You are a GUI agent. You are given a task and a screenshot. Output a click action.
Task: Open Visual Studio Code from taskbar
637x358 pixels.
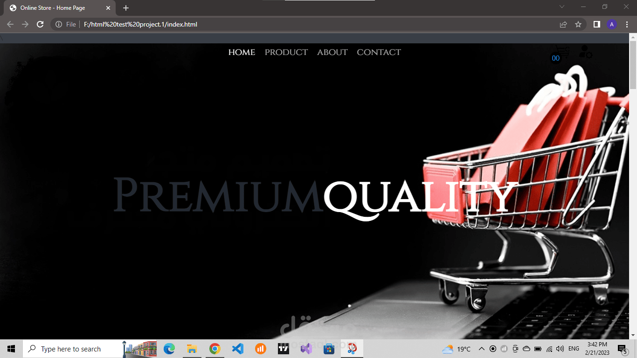point(237,349)
